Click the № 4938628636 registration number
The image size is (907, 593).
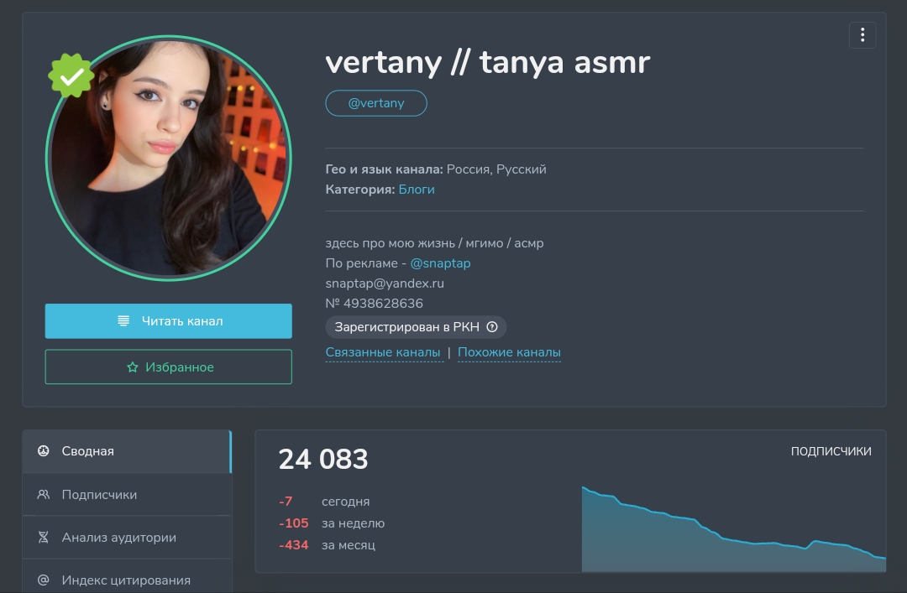pos(375,304)
